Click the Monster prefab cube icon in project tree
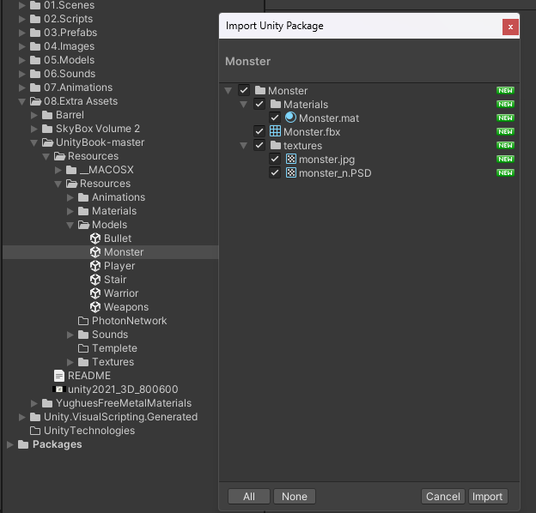 click(95, 252)
